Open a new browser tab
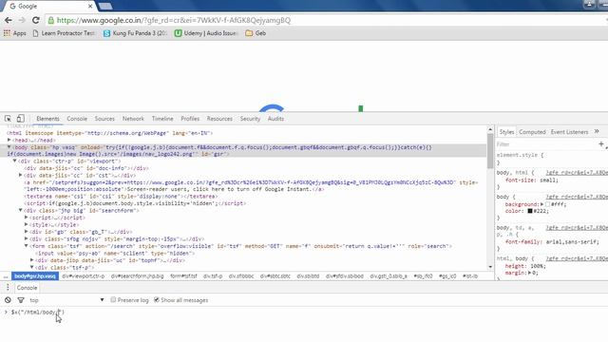 105,7
